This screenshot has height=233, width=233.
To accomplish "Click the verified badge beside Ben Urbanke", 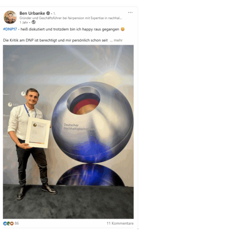I will pyautogui.click(x=48, y=13).
